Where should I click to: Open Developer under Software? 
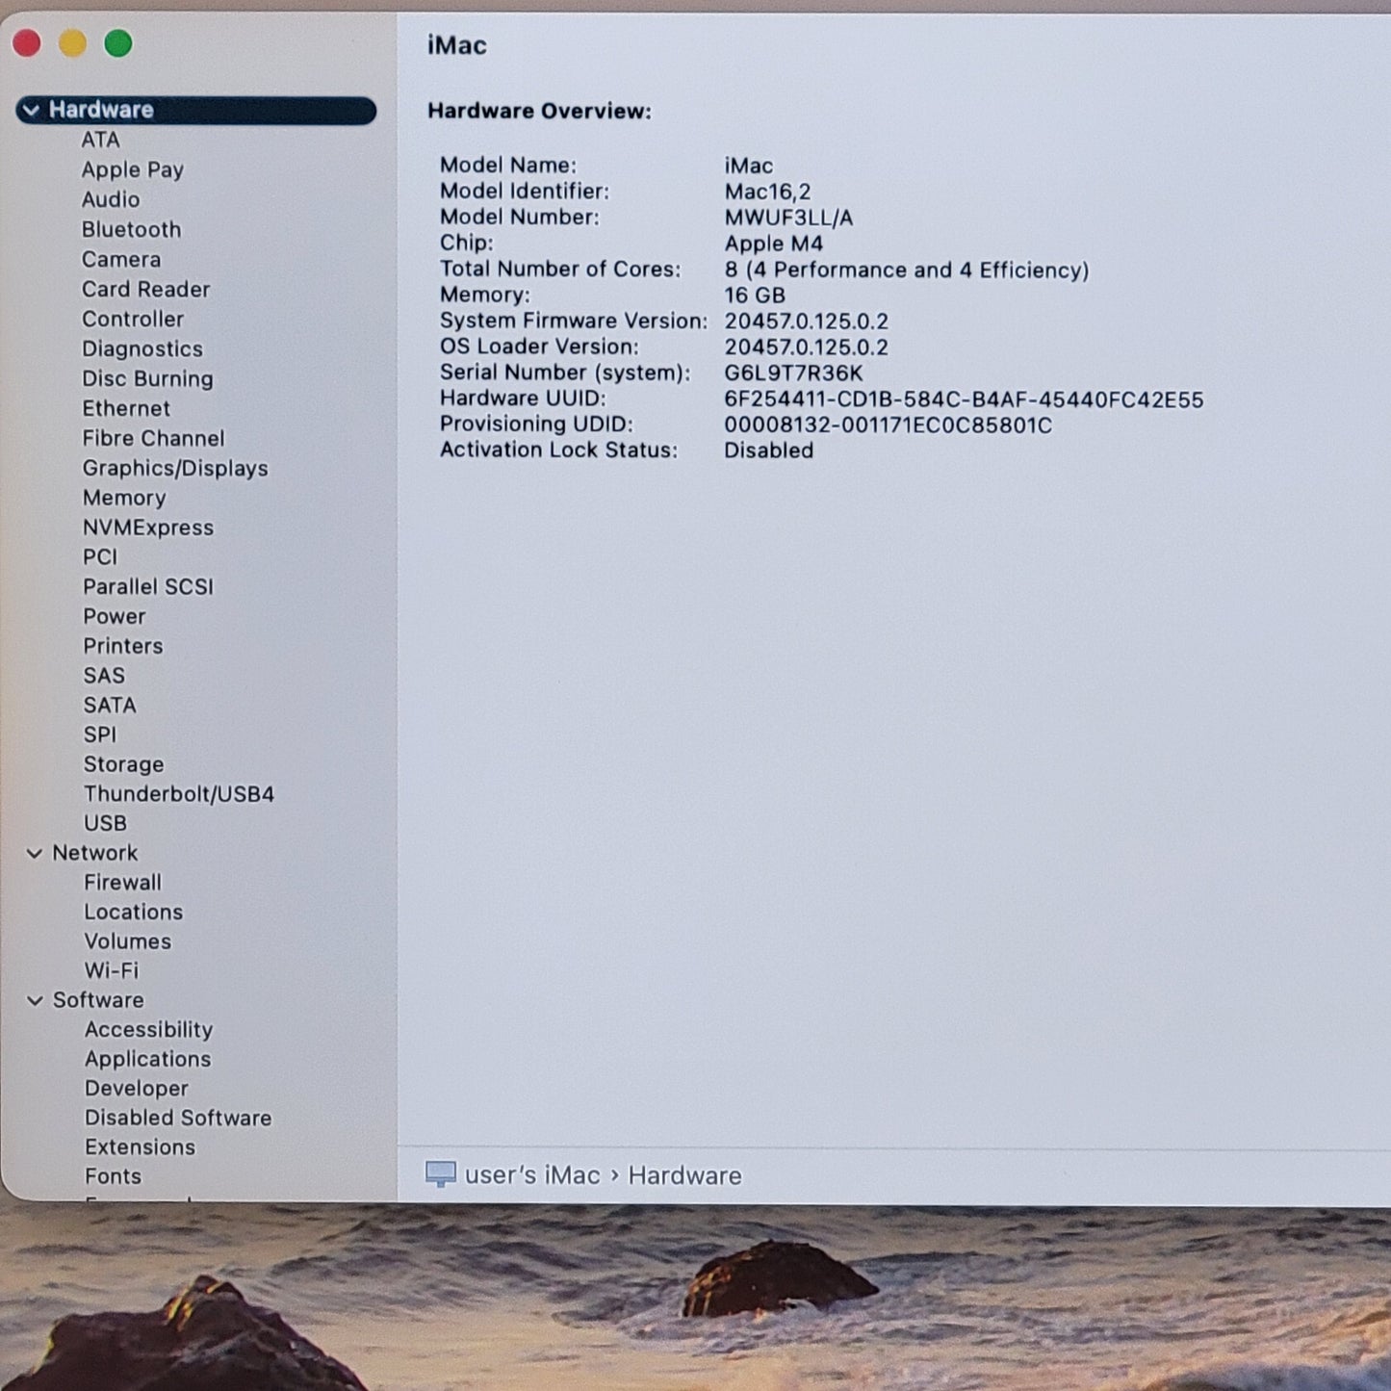(136, 1089)
